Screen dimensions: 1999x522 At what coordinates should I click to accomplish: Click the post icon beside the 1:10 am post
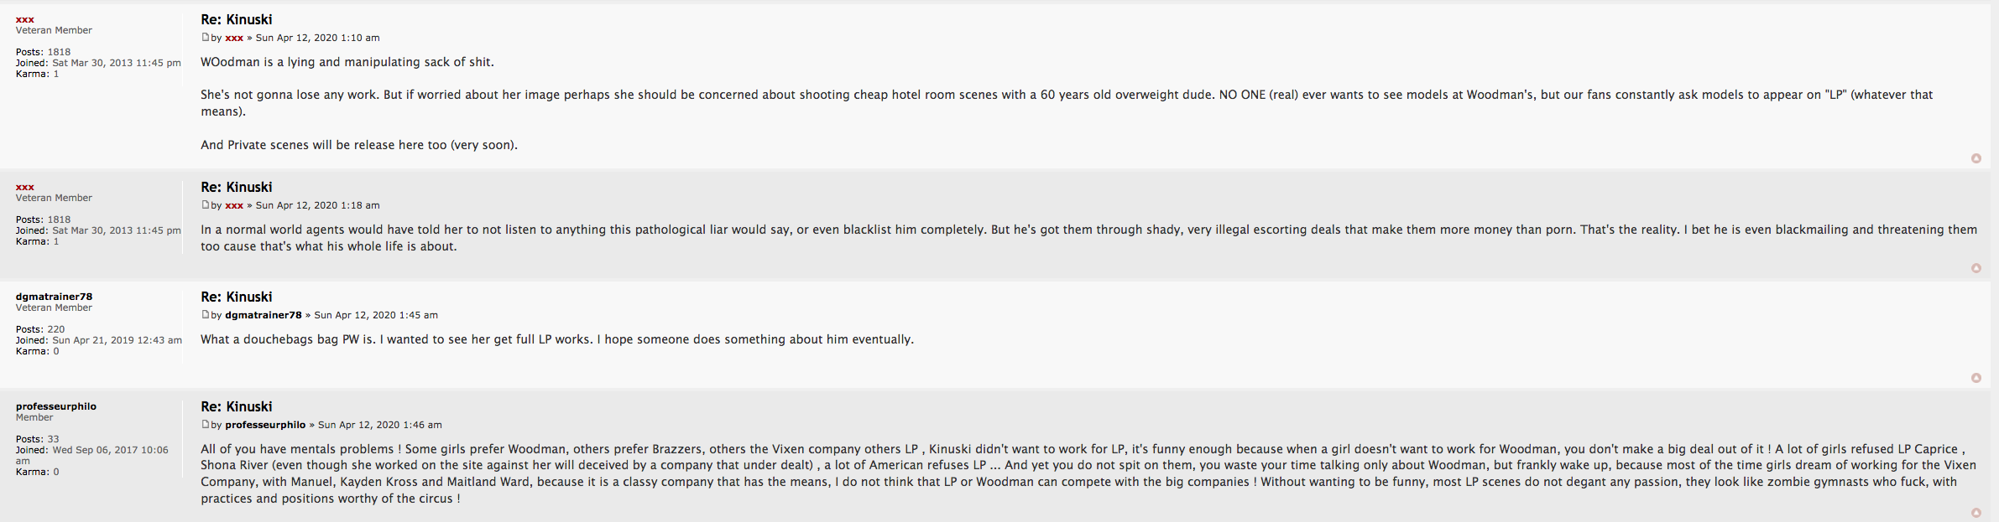point(205,37)
